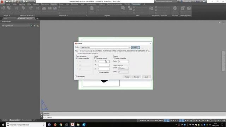This screenshot has height=127, width=226.
Task: Click the customize wrench icon beside command line
Action: [x=41, y=117]
